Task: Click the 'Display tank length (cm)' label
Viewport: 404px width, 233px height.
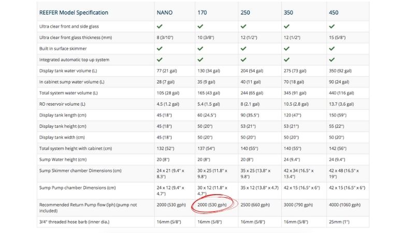Action: [63, 115]
